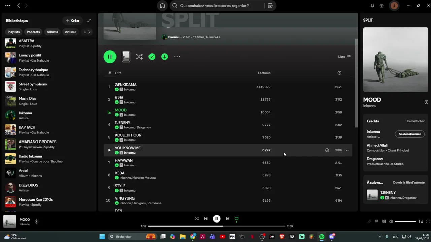
Task: Open the Liste view options dropdown
Action: point(344,57)
